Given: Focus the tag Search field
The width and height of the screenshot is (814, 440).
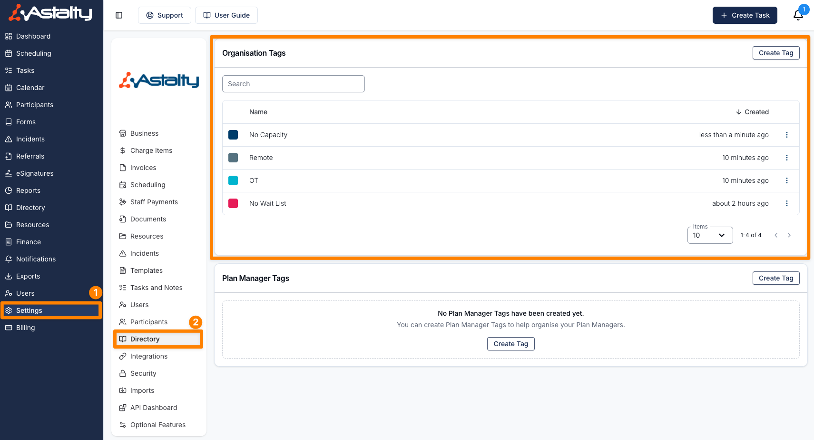Looking at the screenshot, I should (294, 84).
